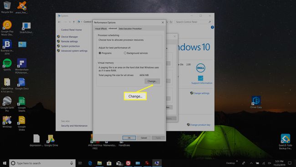The height and width of the screenshot is (167, 296).
Task: Click the up arrow in System window
Action: point(74,22)
